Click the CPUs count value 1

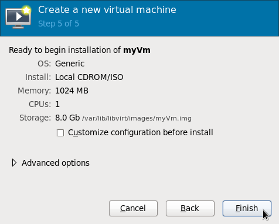point(57,104)
